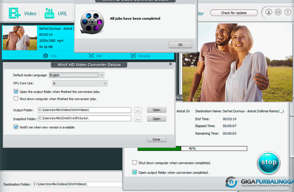Image resolution: width=294 pixels, height=192 pixels.
Task: Click the add Video icon
Action: pos(15,13)
